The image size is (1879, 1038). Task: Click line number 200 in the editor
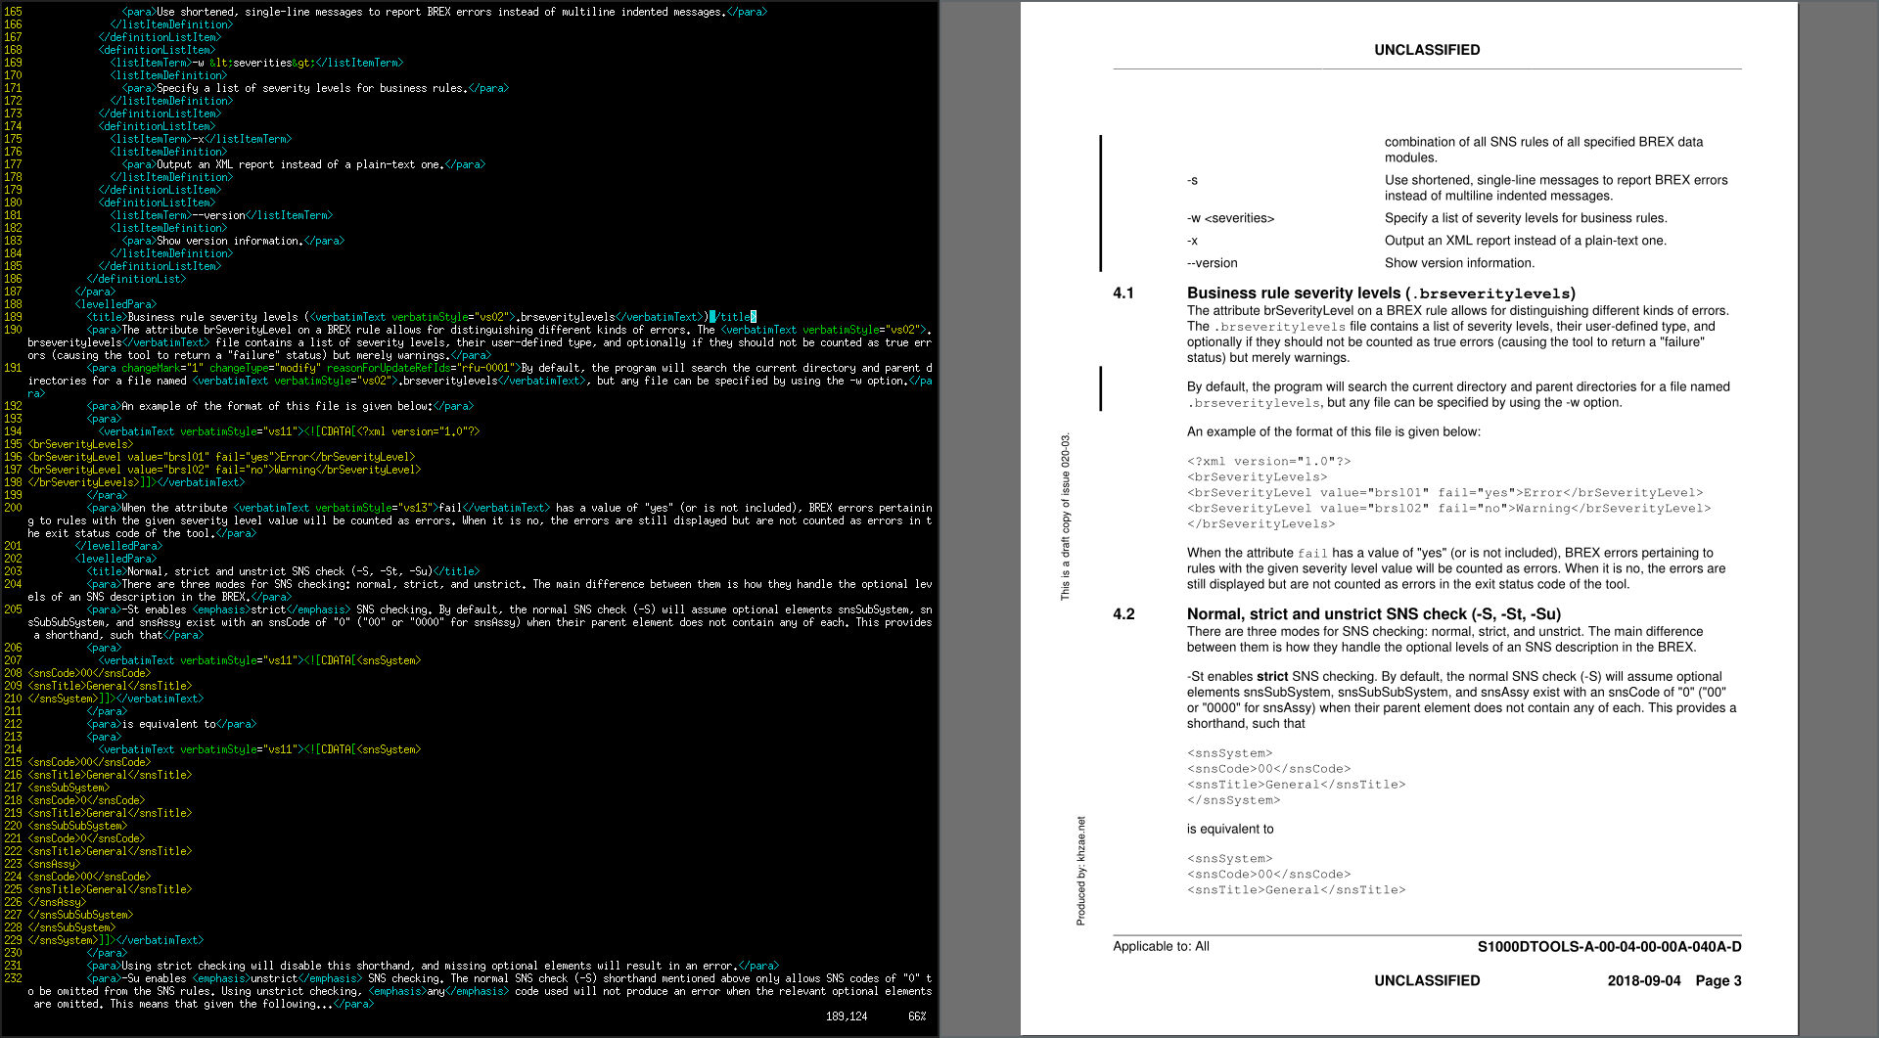(x=13, y=508)
